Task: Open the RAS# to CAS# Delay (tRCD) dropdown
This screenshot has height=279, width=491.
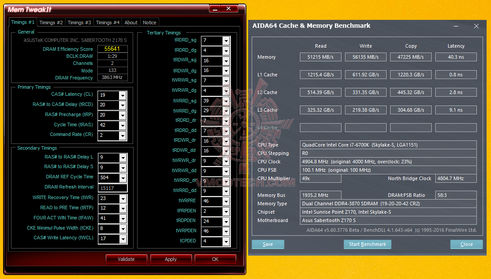Action: coord(123,106)
